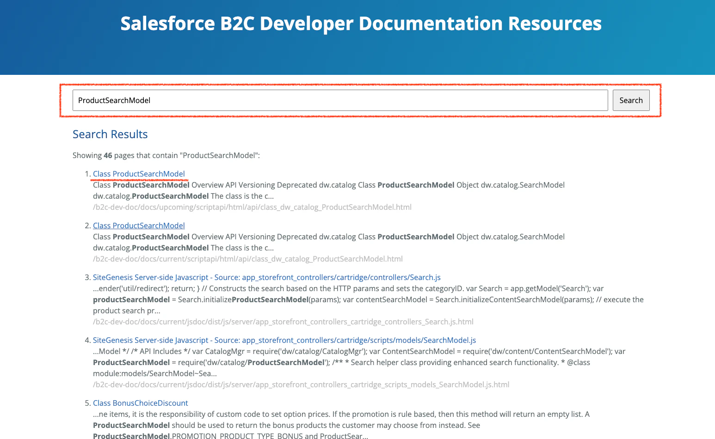The height and width of the screenshot is (439, 715).
Task: Click the snippet starting "...ne items, it is the responsibility"
Action: click(341, 425)
